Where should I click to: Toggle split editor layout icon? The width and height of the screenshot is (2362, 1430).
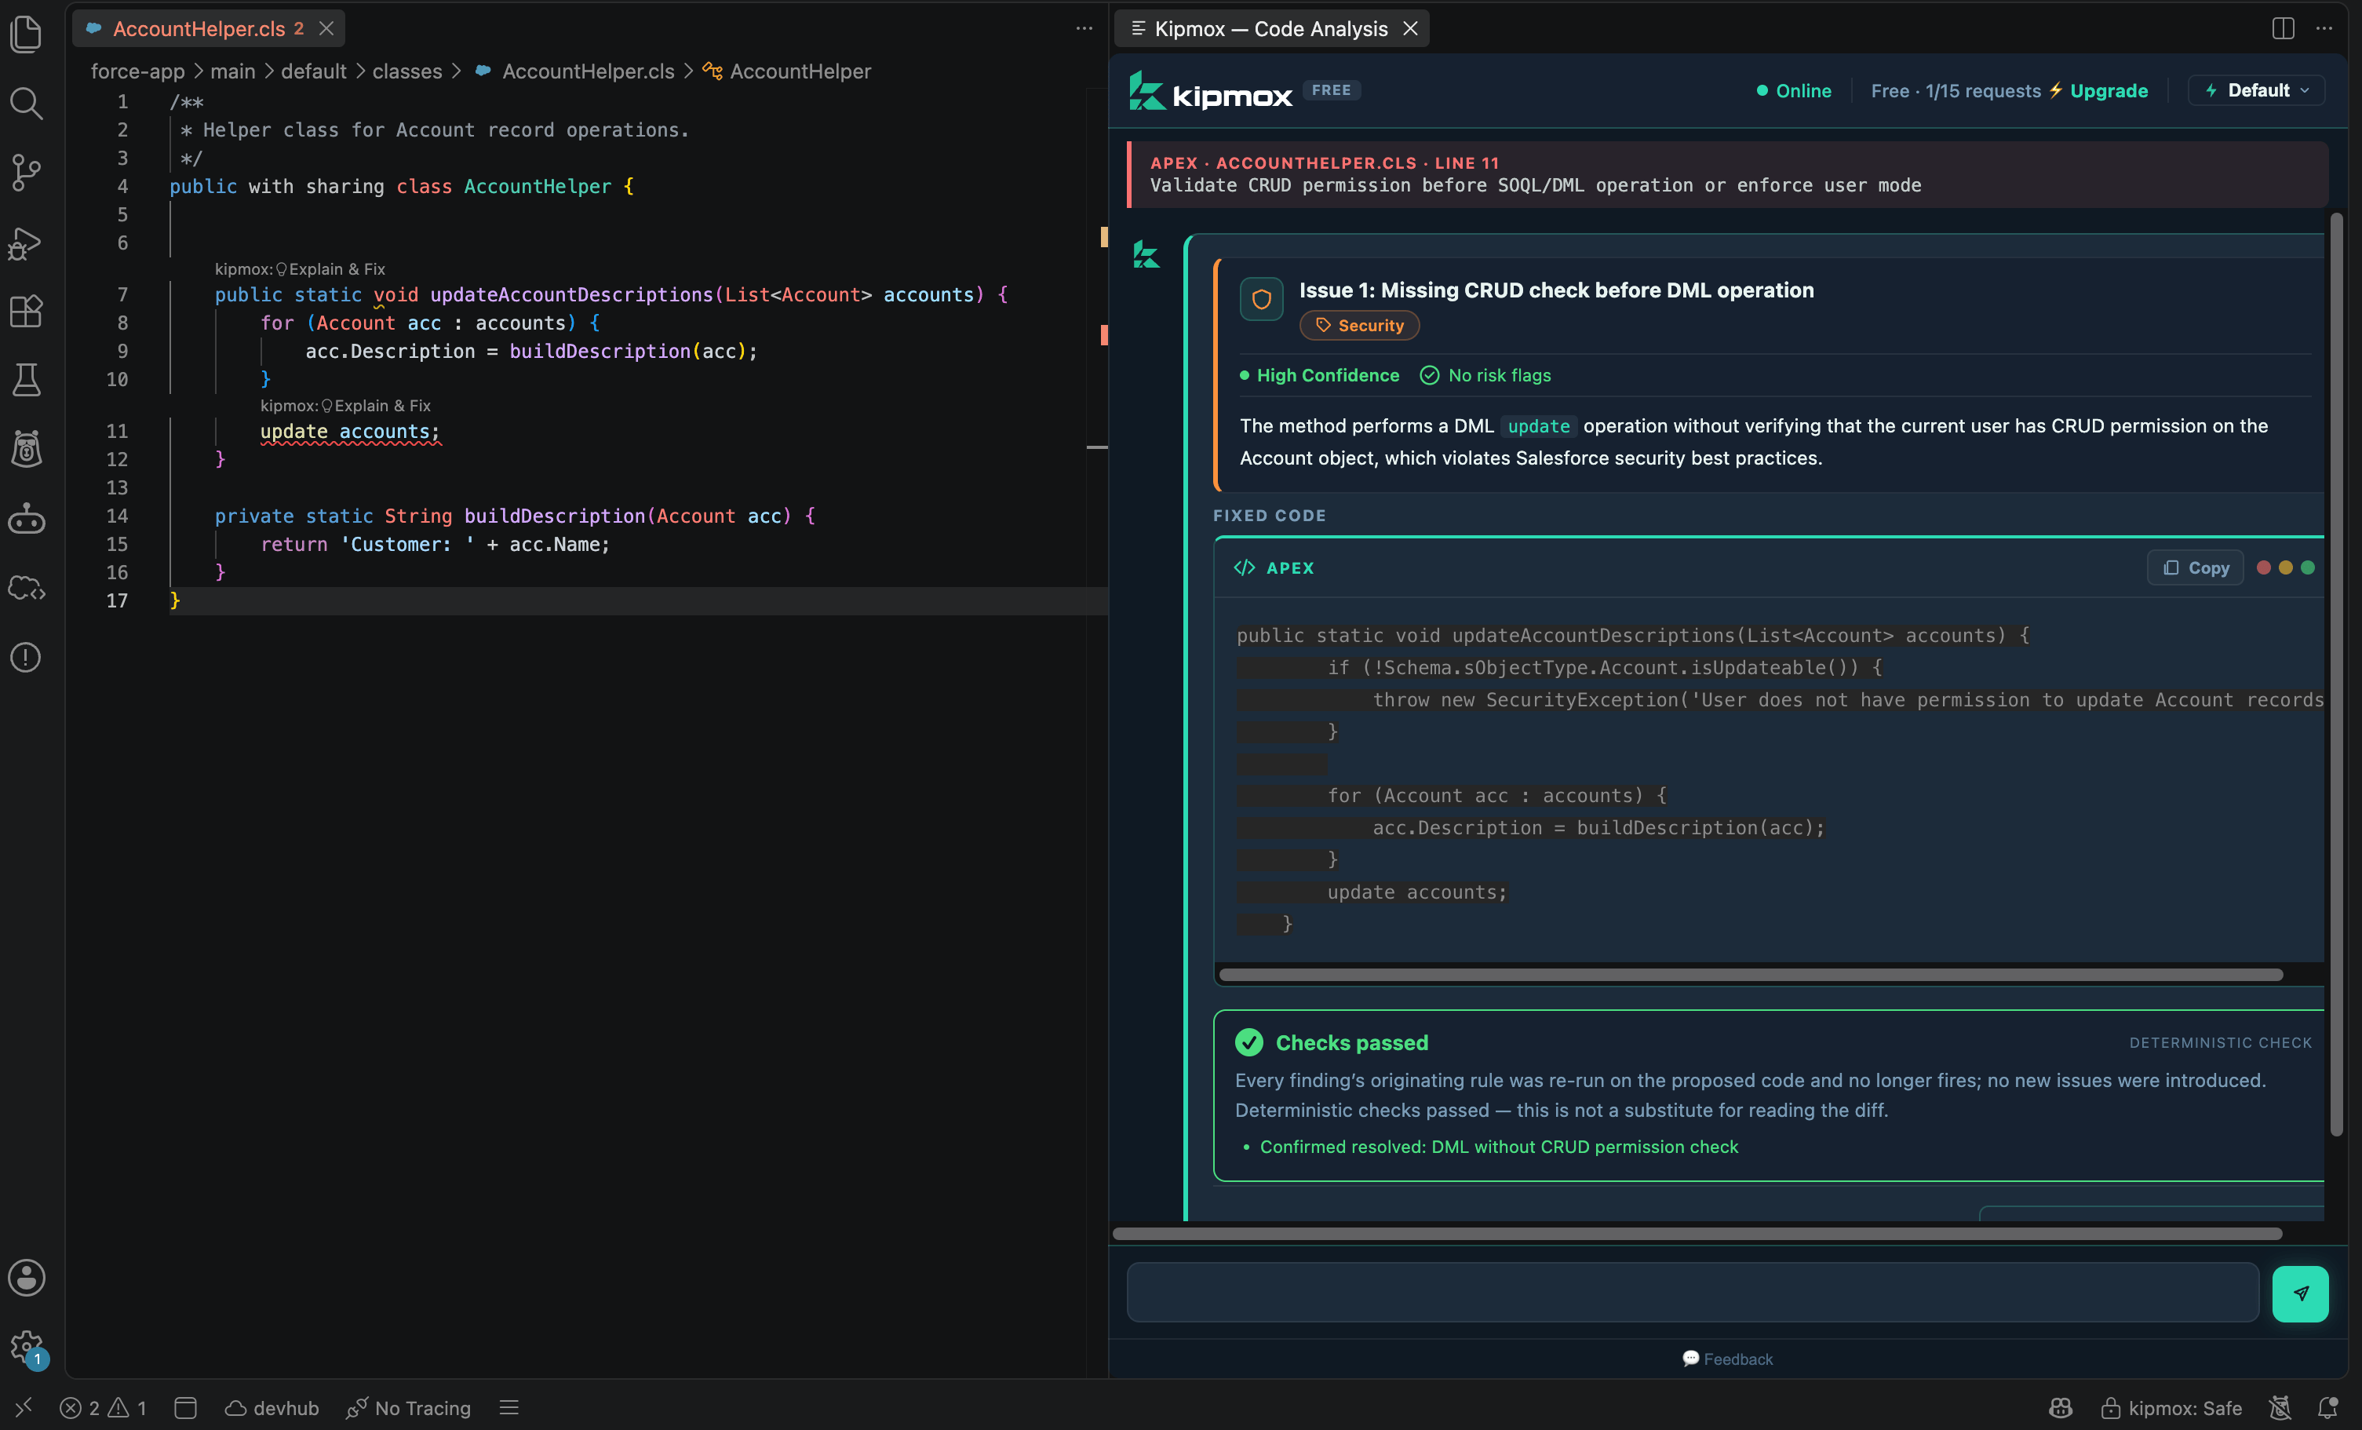click(2283, 27)
